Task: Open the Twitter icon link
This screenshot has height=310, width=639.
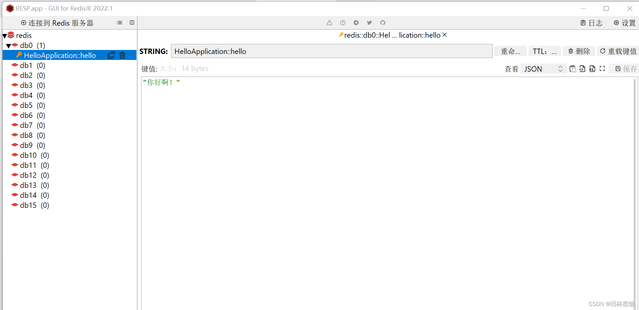Action: tap(369, 23)
